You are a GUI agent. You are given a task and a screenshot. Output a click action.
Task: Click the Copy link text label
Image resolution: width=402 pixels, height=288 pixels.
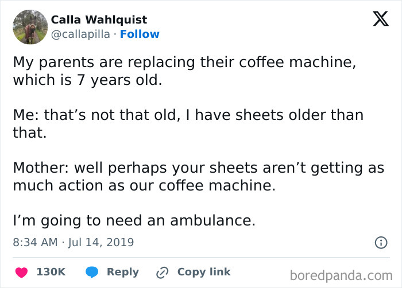click(204, 272)
